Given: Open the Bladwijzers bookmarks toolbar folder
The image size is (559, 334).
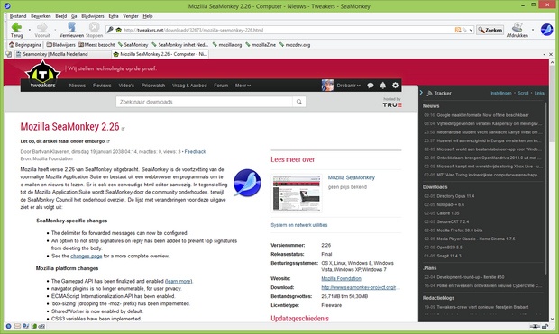Looking at the screenshot, I should [x=60, y=44].
